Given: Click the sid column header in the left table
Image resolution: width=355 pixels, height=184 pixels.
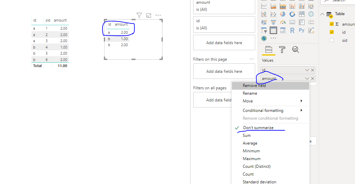Looking at the screenshot, I should pos(48,20).
